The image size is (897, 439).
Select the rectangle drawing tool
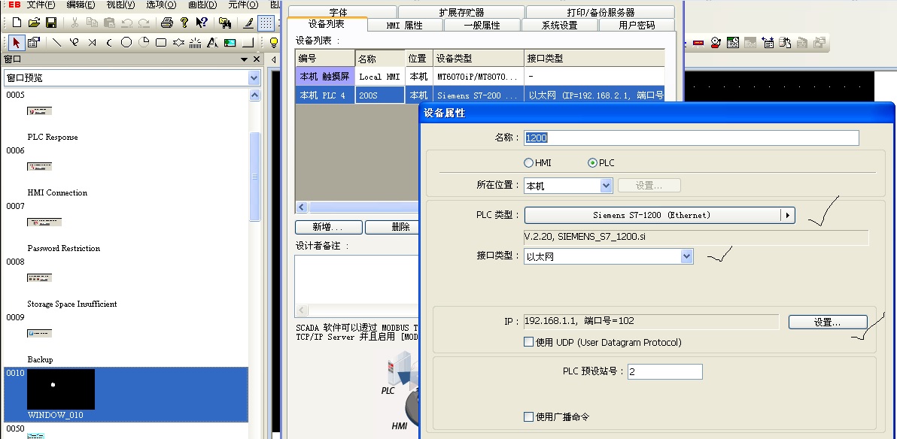[161, 43]
